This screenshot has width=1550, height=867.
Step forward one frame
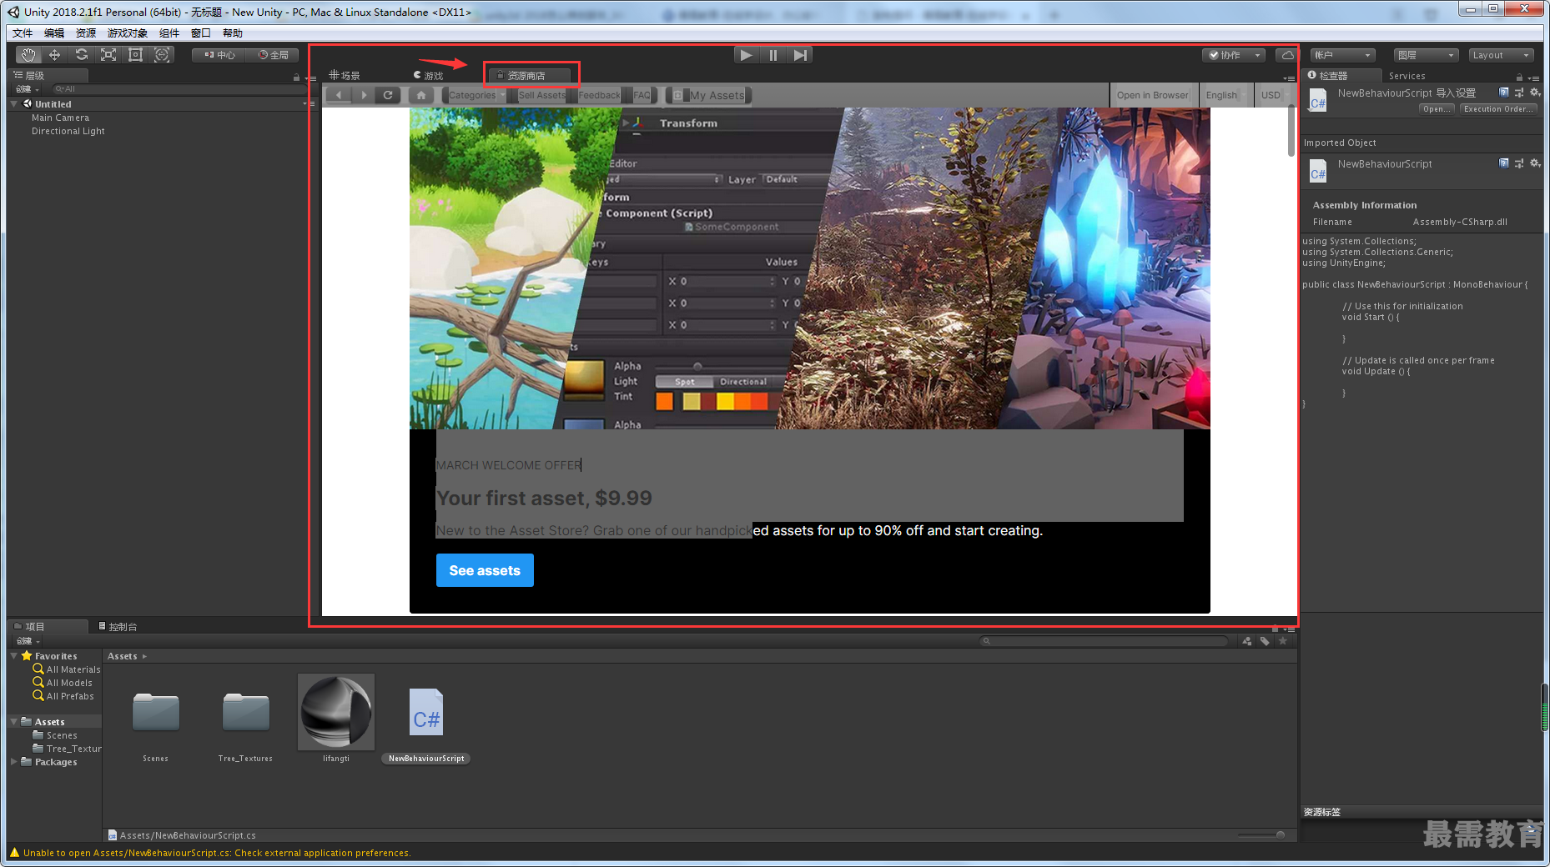(800, 55)
